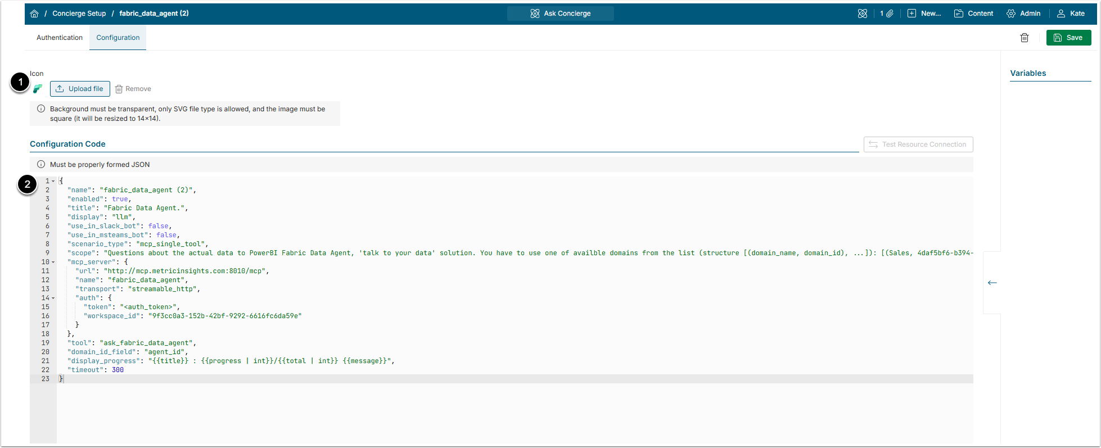Image resolution: width=1101 pixels, height=448 pixels.
Task: Click line number 9 in the gutter
Action: coord(47,253)
